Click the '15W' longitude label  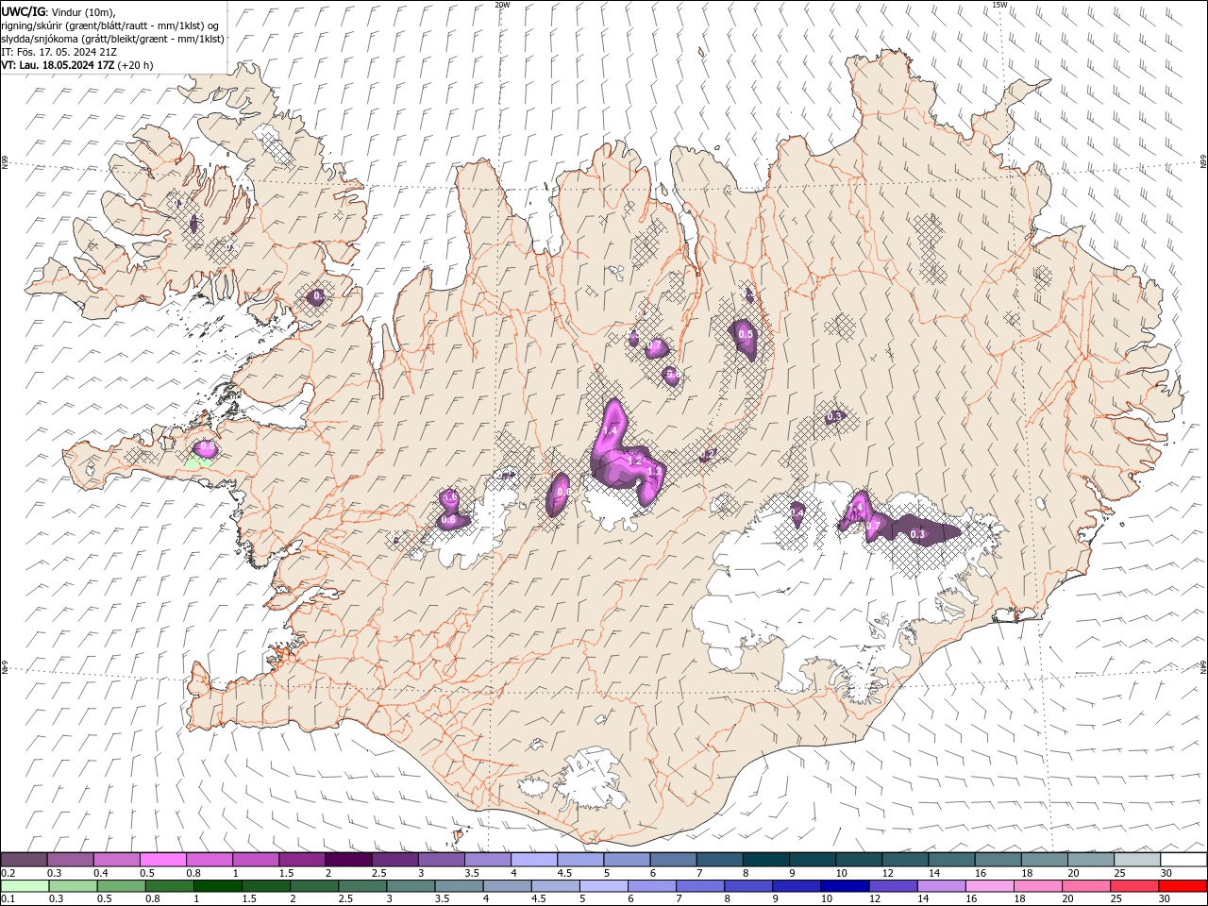999,5
